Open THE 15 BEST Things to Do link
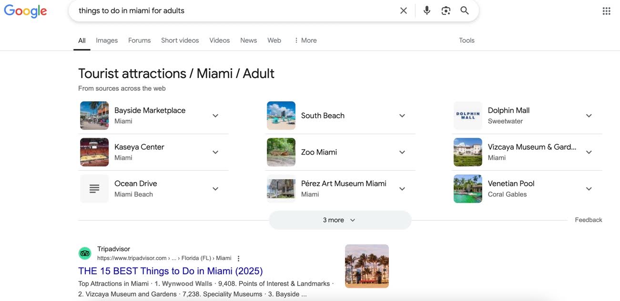 click(x=170, y=271)
